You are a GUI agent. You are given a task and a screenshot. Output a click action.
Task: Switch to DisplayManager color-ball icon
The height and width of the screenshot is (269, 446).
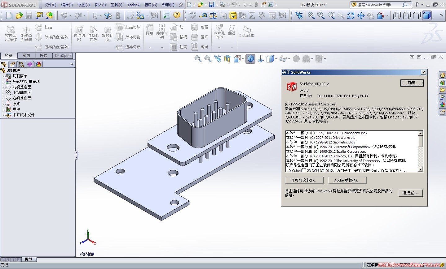coord(38,64)
